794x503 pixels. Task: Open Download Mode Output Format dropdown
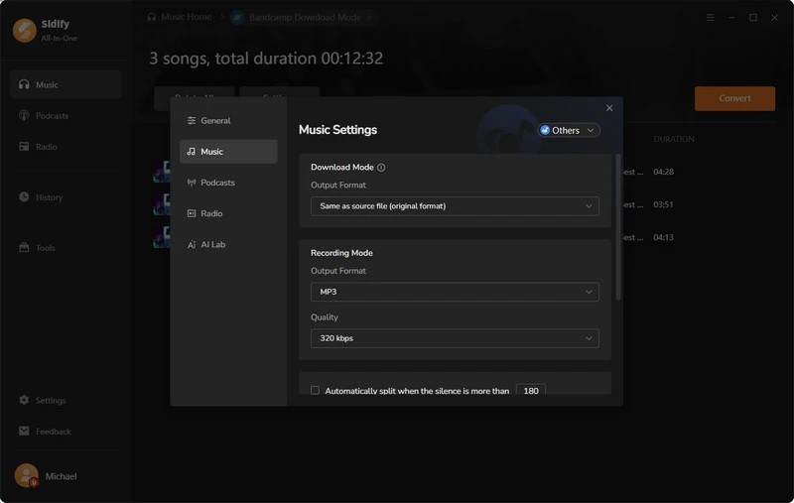pos(455,206)
